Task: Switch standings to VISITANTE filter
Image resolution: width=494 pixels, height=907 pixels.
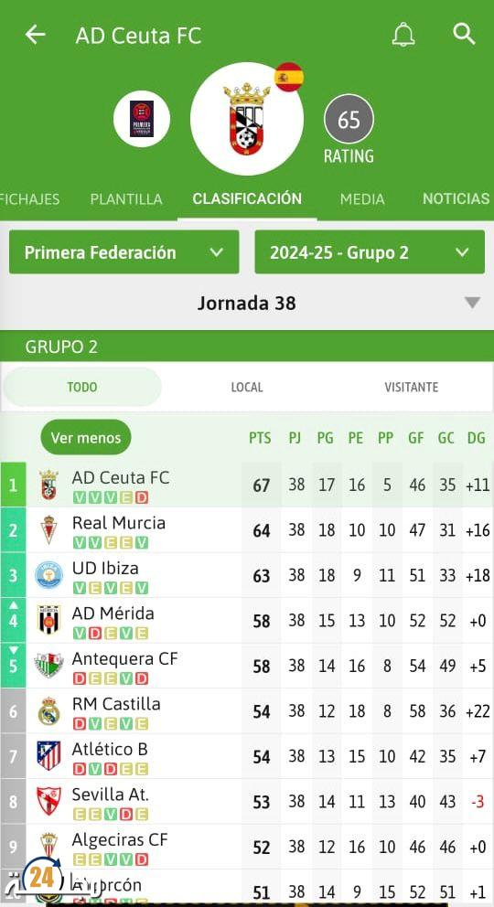Action: point(412,387)
